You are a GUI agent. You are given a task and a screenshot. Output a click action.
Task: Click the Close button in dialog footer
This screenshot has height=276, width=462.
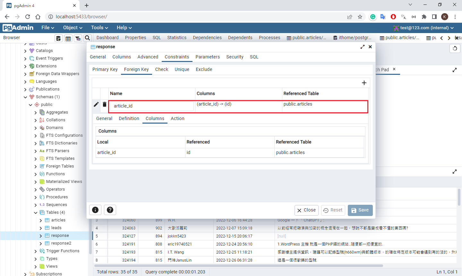coord(306,210)
